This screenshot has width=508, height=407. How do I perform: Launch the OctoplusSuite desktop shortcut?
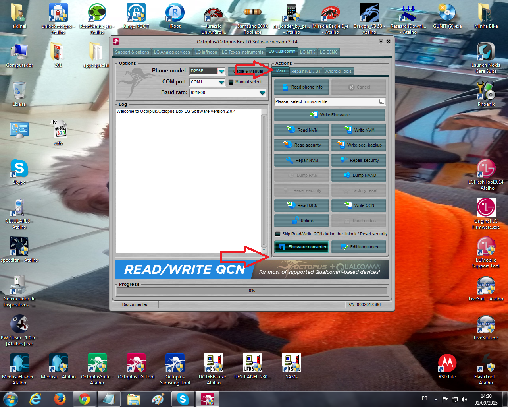tap(97, 369)
